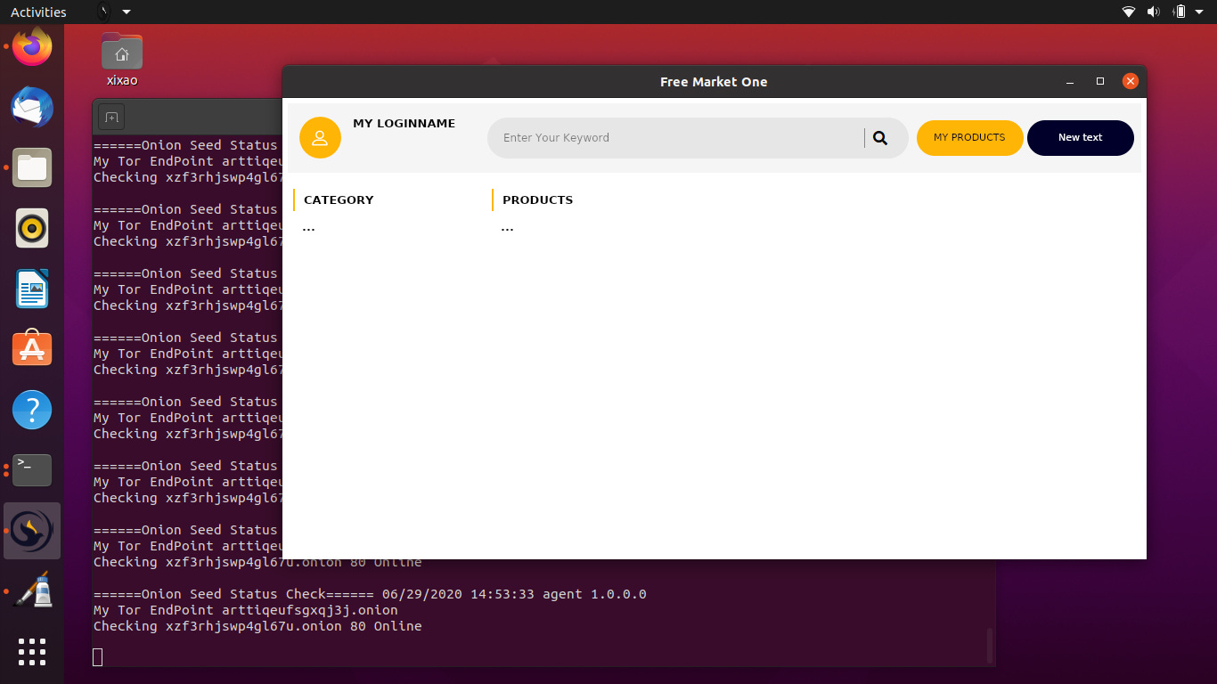Click the user profile avatar icon

click(x=320, y=138)
